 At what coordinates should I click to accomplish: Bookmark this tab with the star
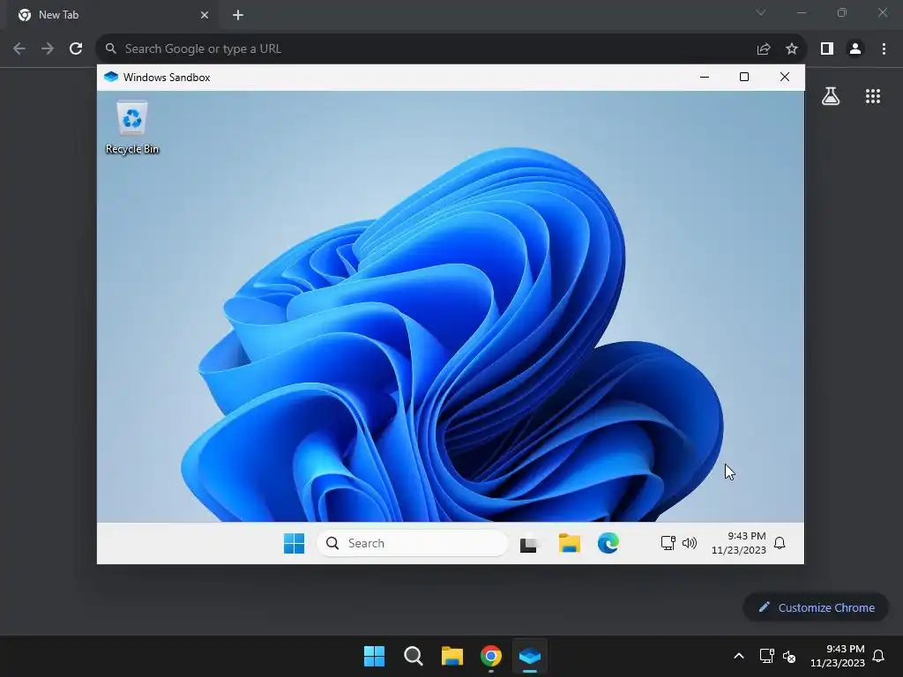tap(792, 49)
